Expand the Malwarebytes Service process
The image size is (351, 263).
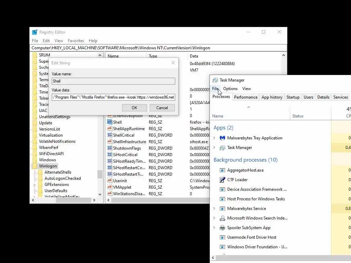tap(214, 209)
